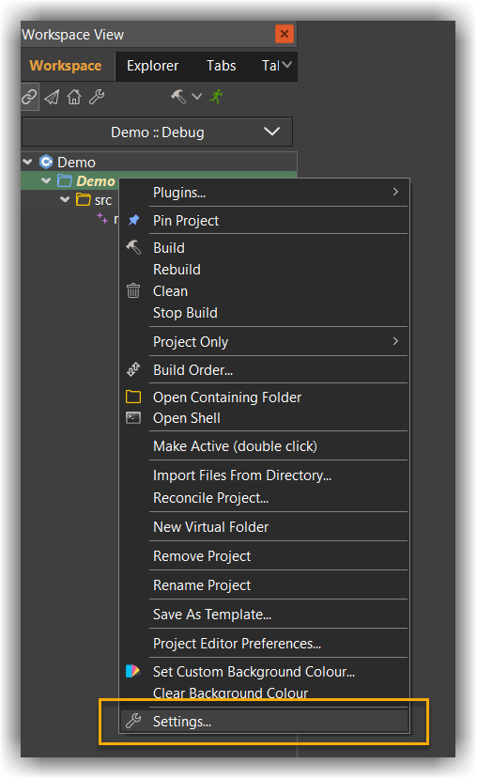Screen dimensions: 477x779
Task: Click the folder icon of Demo project
Action: (65, 180)
